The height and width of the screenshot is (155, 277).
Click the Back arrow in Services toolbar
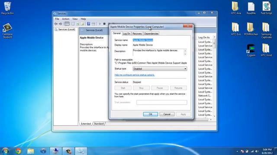click(56, 24)
